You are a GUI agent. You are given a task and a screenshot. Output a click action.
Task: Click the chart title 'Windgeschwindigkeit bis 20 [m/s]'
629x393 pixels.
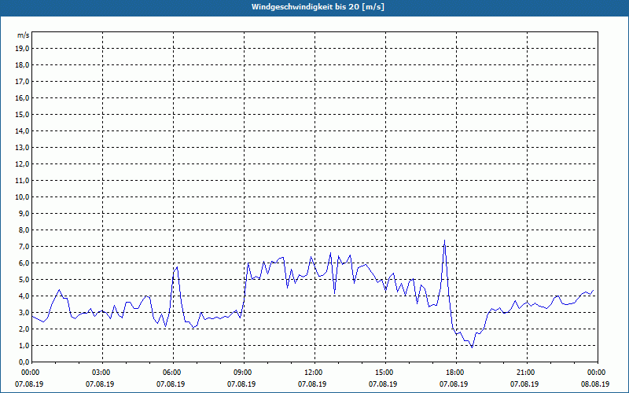[x=318, y=7]
